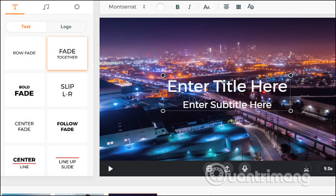Select the Text tab
The width and height of the screenshot is (336, 196).
point(26,27)
